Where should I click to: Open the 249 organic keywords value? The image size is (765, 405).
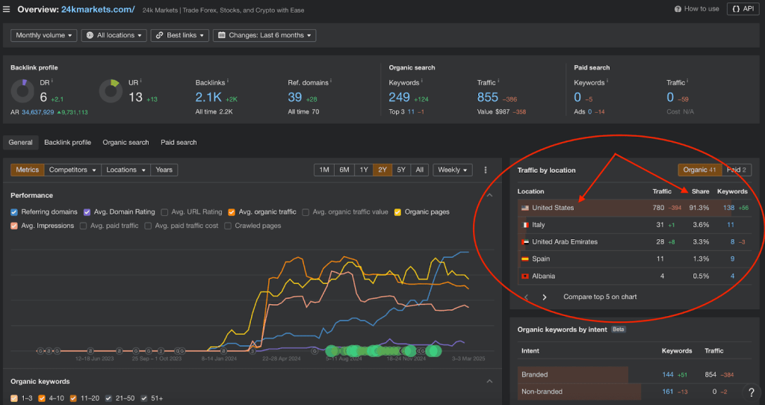tap(399, 97)
